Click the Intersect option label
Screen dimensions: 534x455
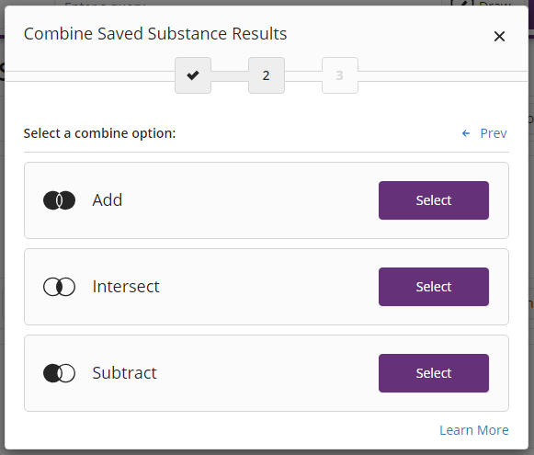point(126,287)
